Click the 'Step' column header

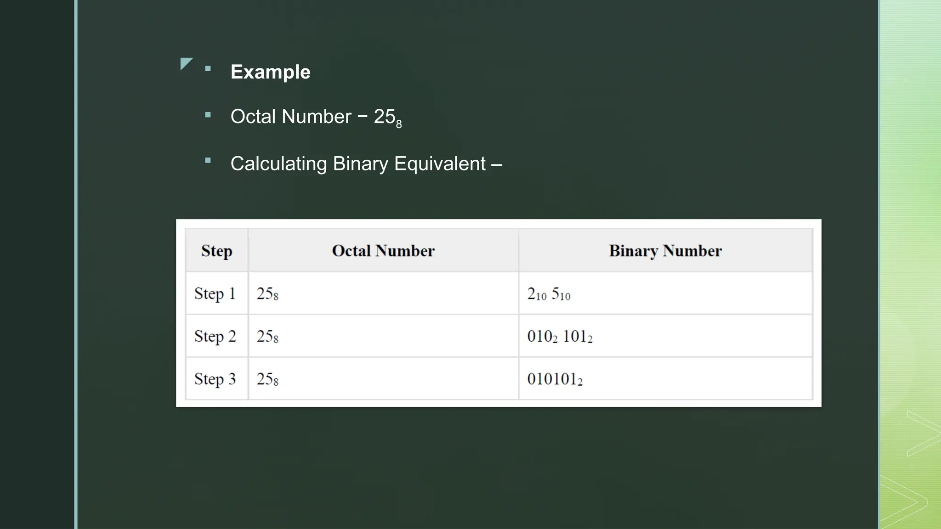217,251
